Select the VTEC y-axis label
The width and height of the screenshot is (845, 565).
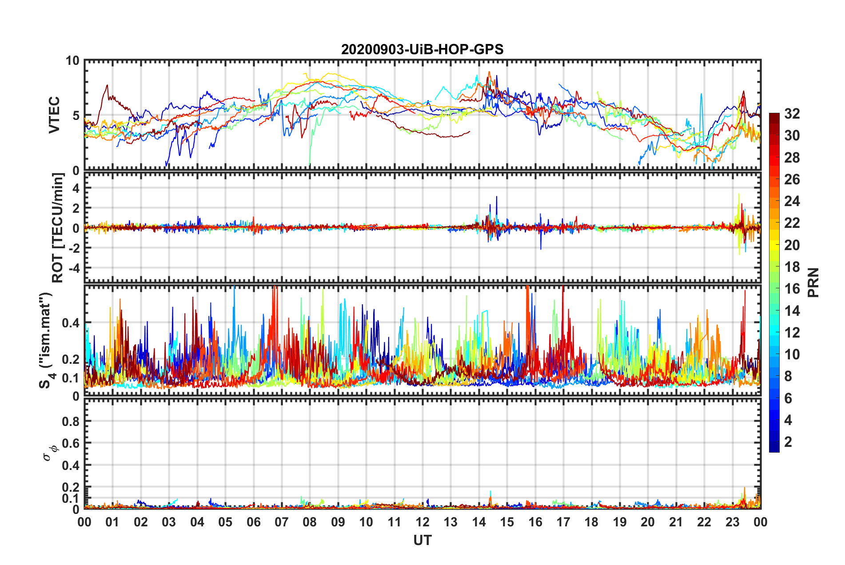(54, 115)
